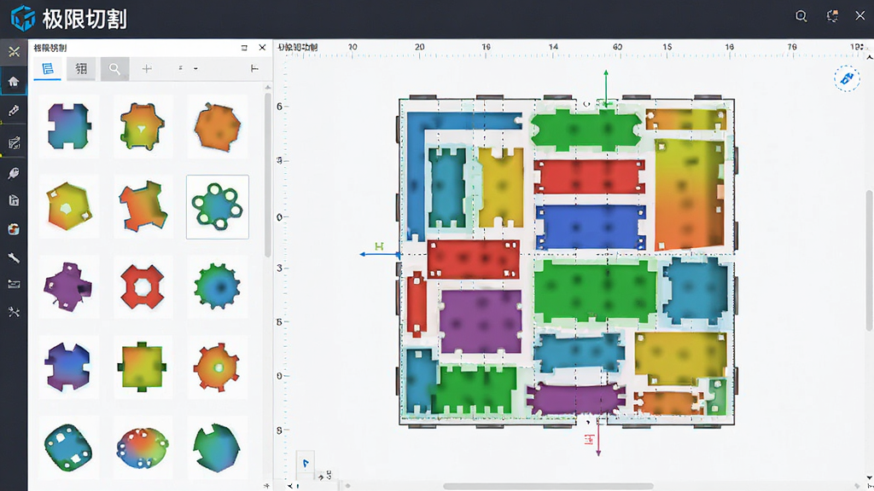Choose the orange pinwheel shape thumbnail
874x491 pixels.
143,206
